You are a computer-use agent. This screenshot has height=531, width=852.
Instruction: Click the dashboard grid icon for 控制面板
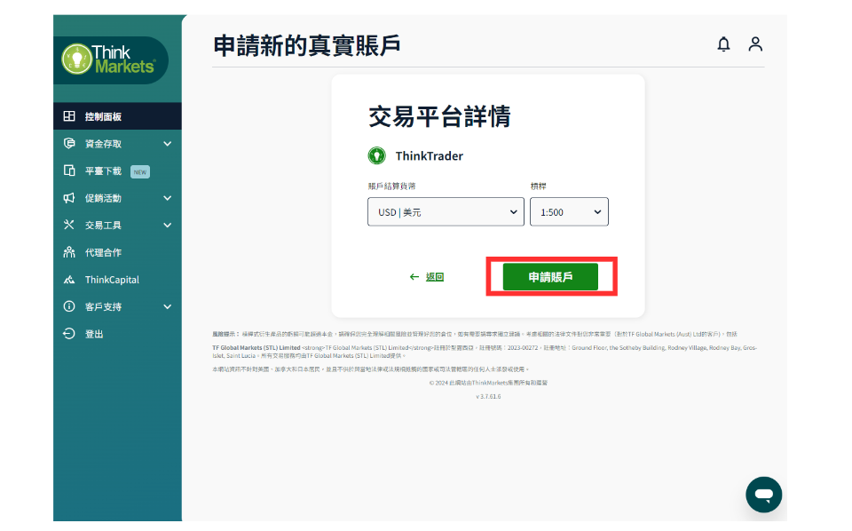coord(69,116)
